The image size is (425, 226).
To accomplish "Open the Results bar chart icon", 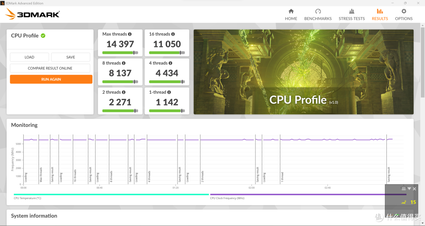I will (x=380, y=11).
